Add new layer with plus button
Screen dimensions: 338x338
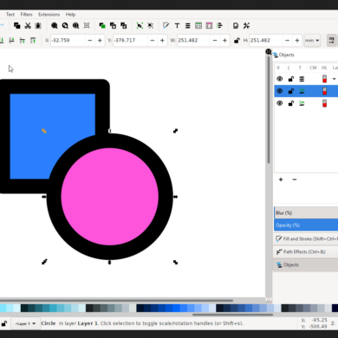click(281, 179)
